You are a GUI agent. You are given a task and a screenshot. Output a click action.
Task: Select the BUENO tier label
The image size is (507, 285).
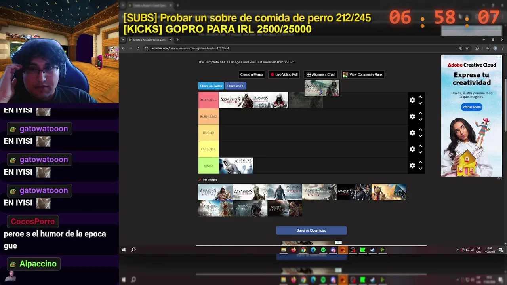pyautogui.click(x=208, y=133)
